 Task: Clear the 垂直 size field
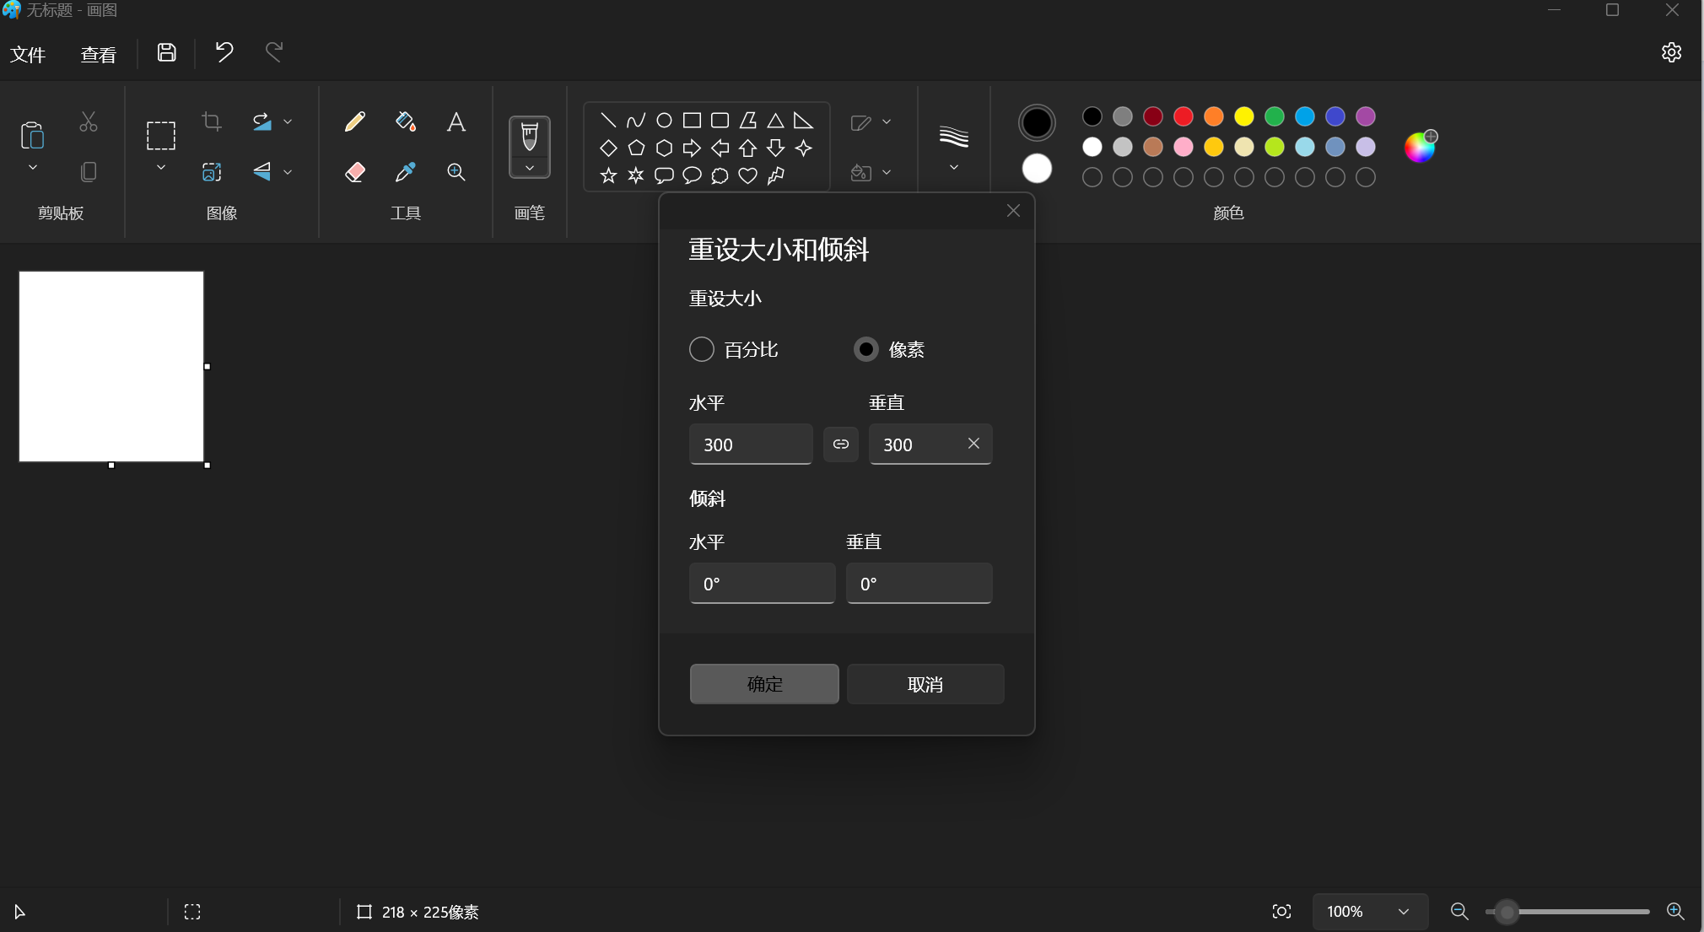[973, 444]
